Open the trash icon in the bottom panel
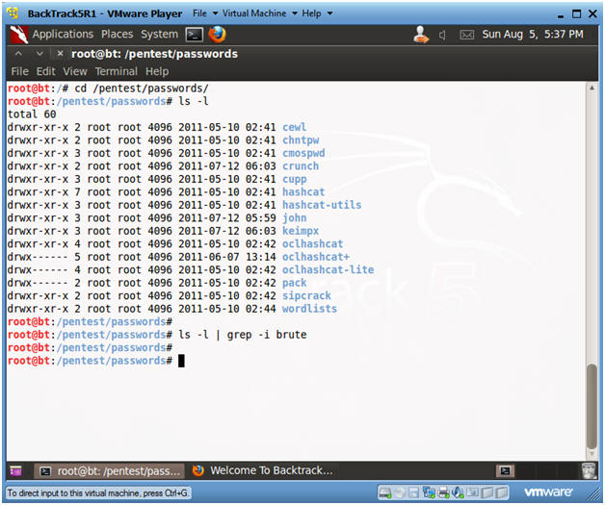 (589, 470)
